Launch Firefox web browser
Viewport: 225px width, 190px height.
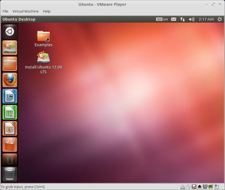(10, 80)
